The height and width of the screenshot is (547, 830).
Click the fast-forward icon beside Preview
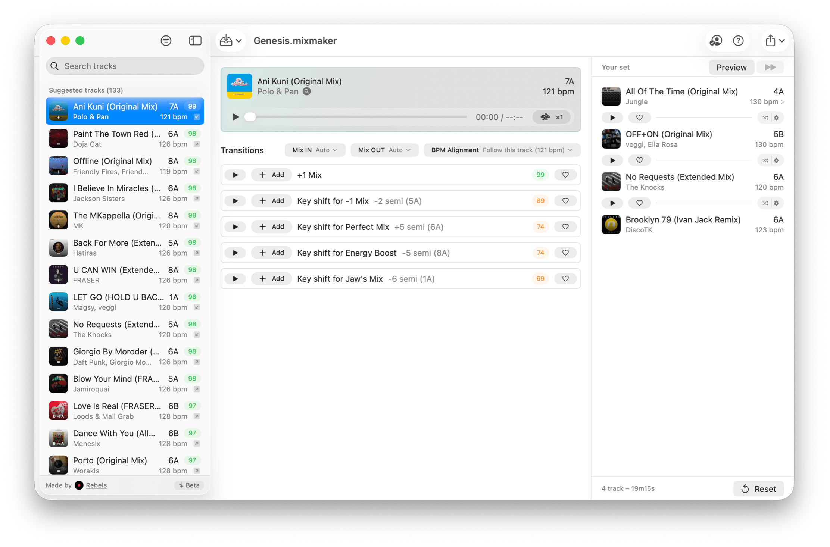[770, 67]
